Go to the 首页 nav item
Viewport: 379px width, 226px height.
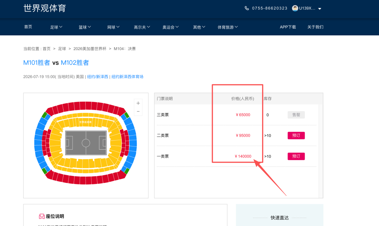(28, 27)
